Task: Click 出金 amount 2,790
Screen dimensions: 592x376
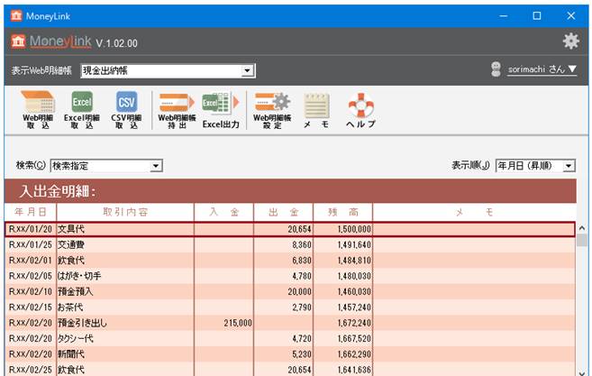Action: 302,307
